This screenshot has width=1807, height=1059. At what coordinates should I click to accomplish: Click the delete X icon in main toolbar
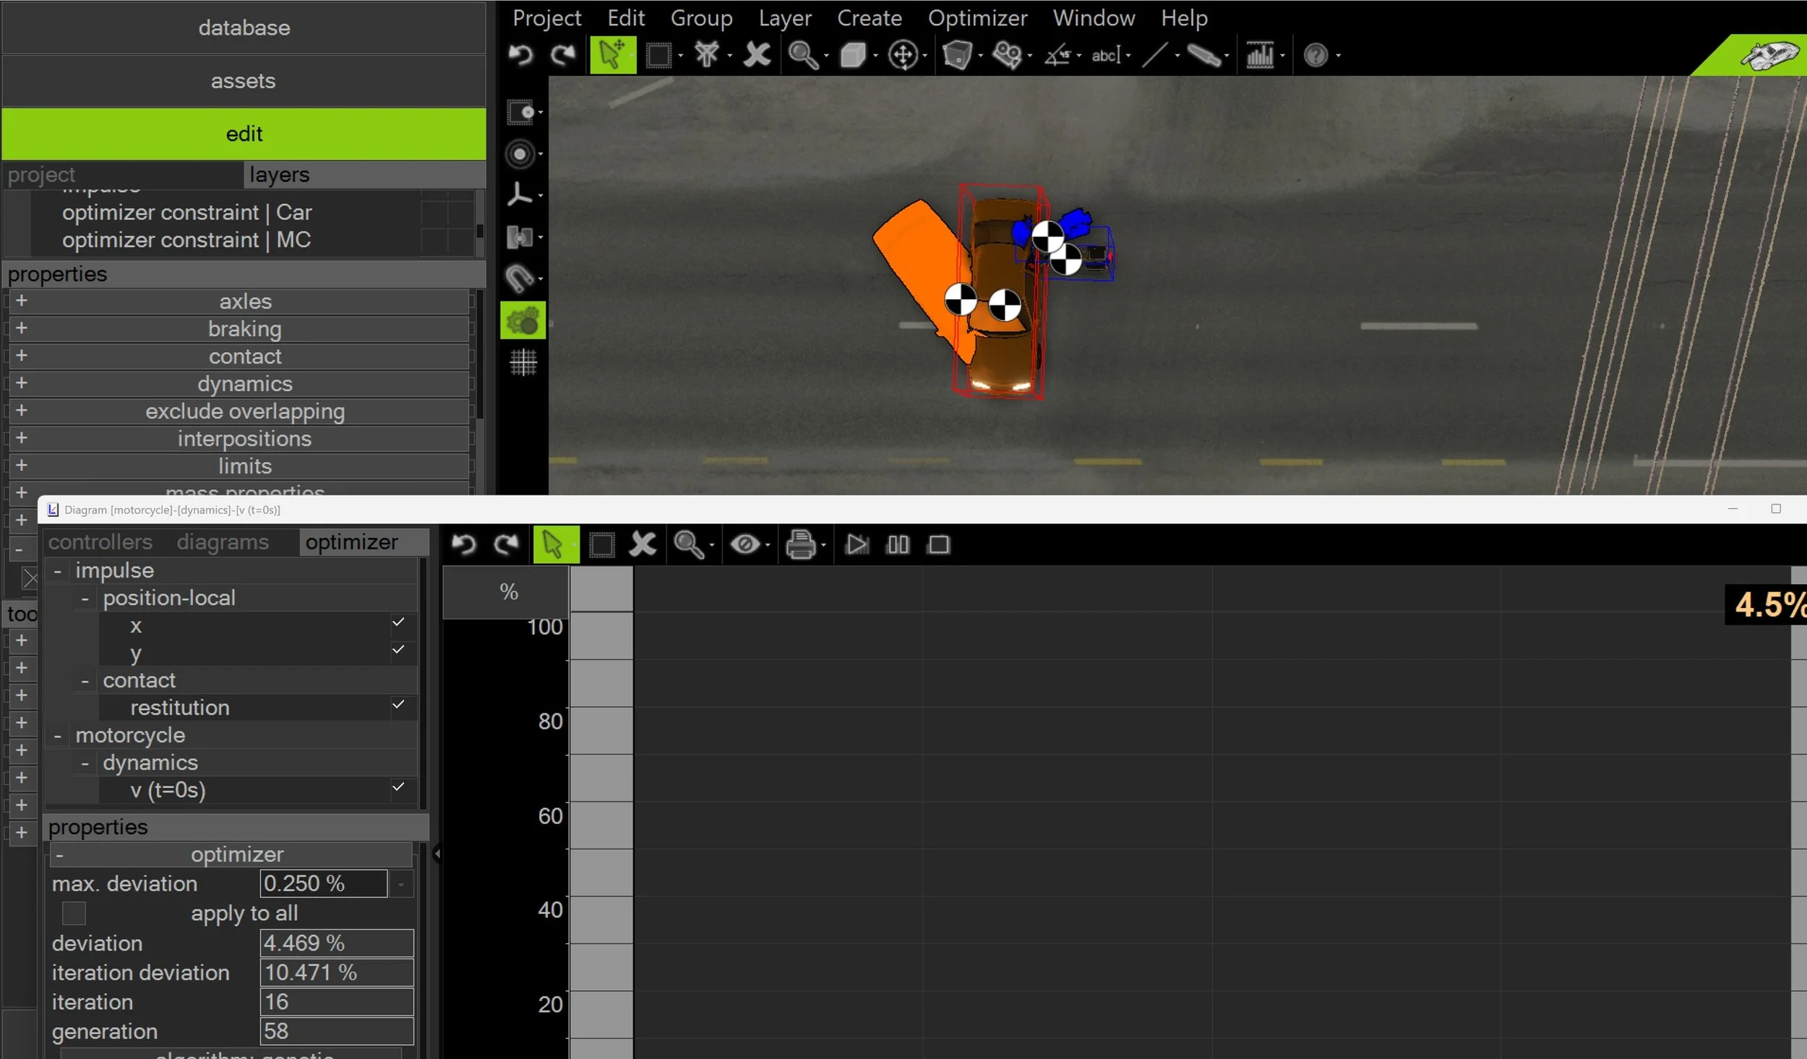tap(757, 55)
